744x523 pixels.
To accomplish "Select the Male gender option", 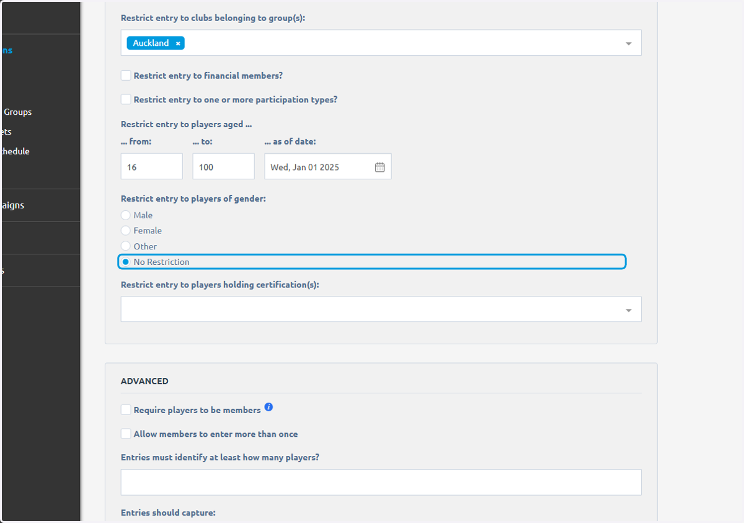I will 126,215.
